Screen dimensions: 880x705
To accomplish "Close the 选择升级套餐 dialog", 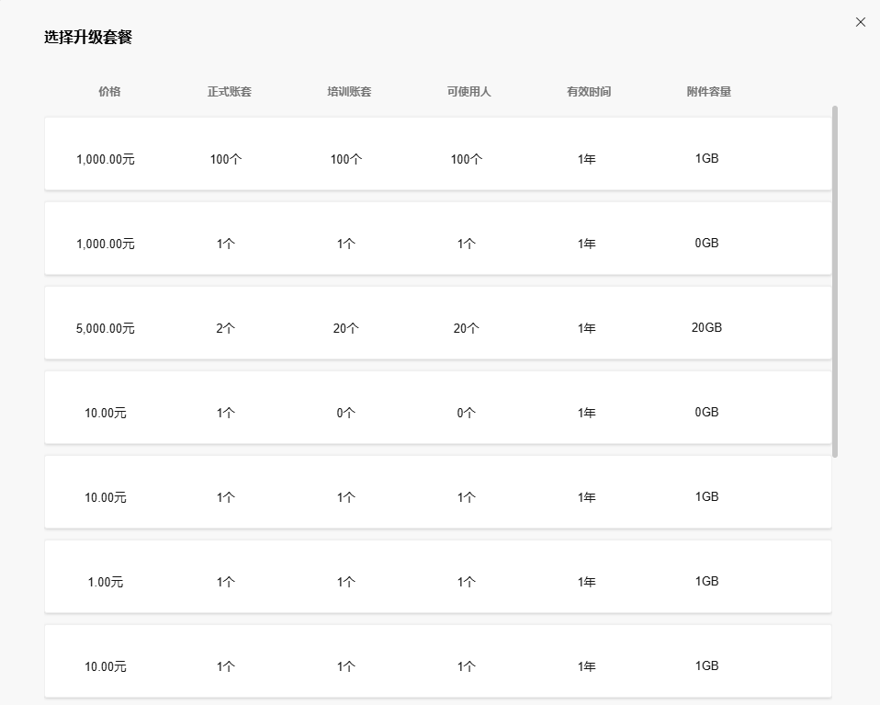I will [x=861, y=22].
